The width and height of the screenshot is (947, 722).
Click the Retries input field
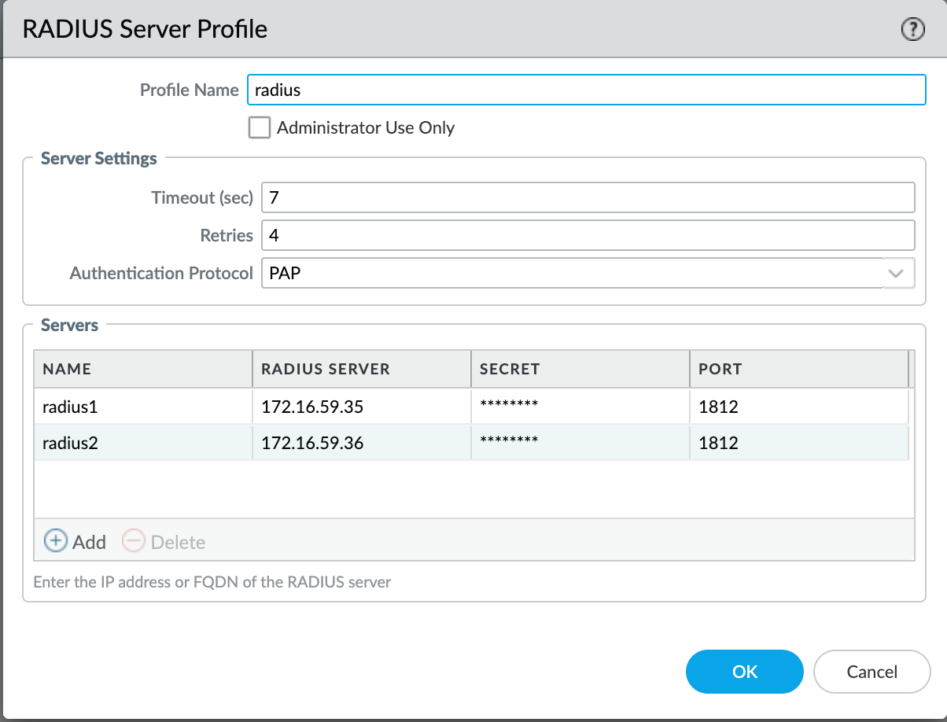588,235
